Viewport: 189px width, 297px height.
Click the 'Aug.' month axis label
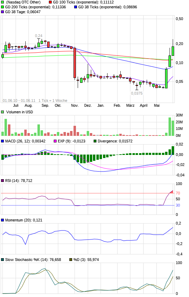click(29, 105)
